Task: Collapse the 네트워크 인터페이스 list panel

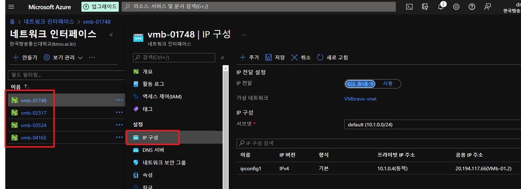Action: point(111,34)
